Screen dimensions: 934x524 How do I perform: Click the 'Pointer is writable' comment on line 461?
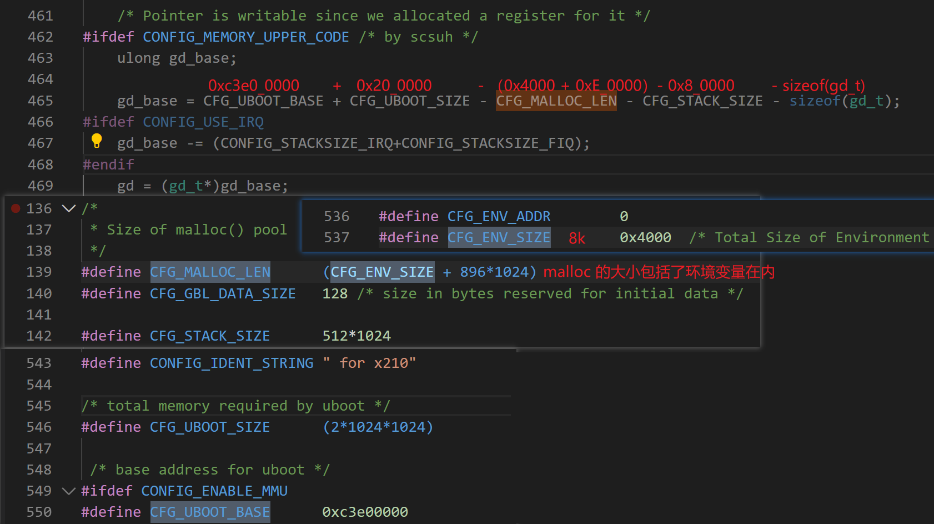[x=383, y=16]
